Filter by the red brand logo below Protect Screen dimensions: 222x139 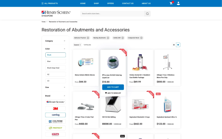[56, 134]
